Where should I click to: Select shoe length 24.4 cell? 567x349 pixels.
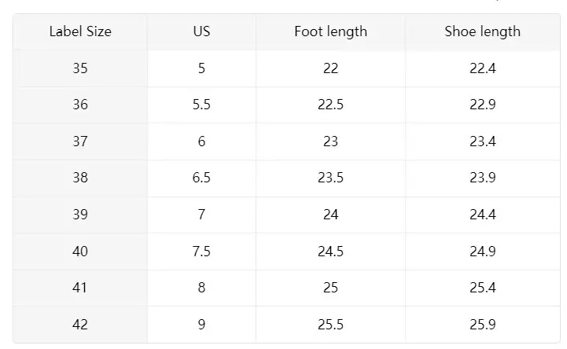coord(483,215)
